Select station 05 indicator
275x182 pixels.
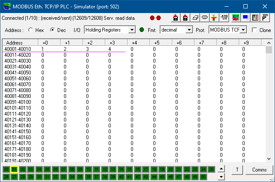(47, 169)
